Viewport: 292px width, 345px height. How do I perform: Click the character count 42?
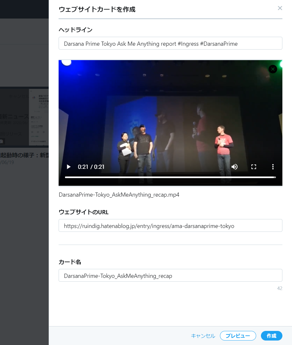(x=280, y=288)
